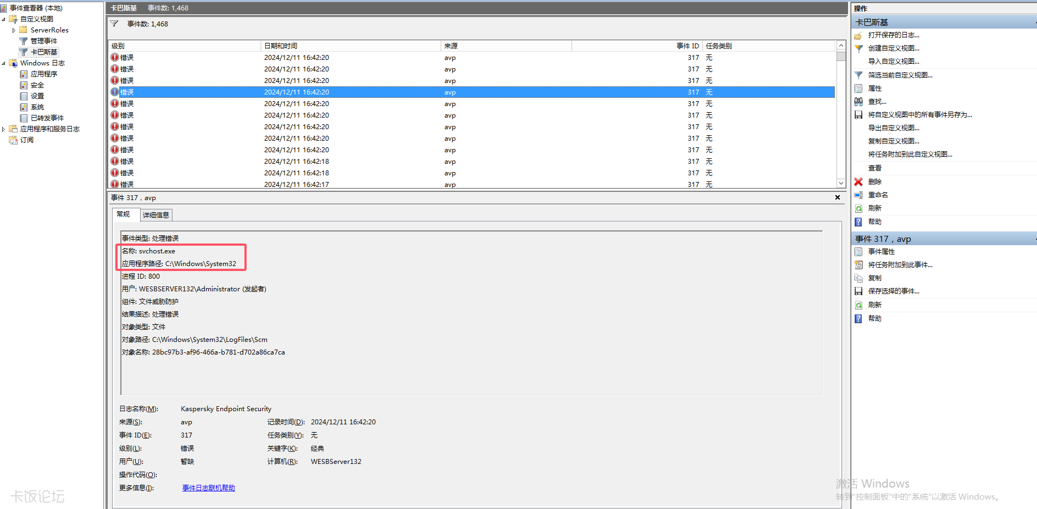Select the 卡巴斯基 custom view in tree
1037x509 pixels.
coord(44,52)
